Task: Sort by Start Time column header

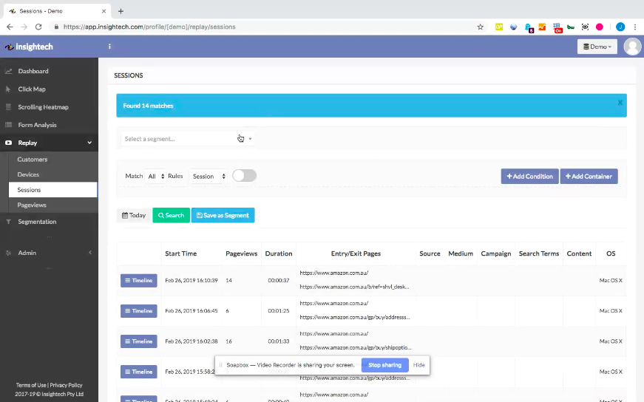Action: pyautogui.click(x=180, y=253)
